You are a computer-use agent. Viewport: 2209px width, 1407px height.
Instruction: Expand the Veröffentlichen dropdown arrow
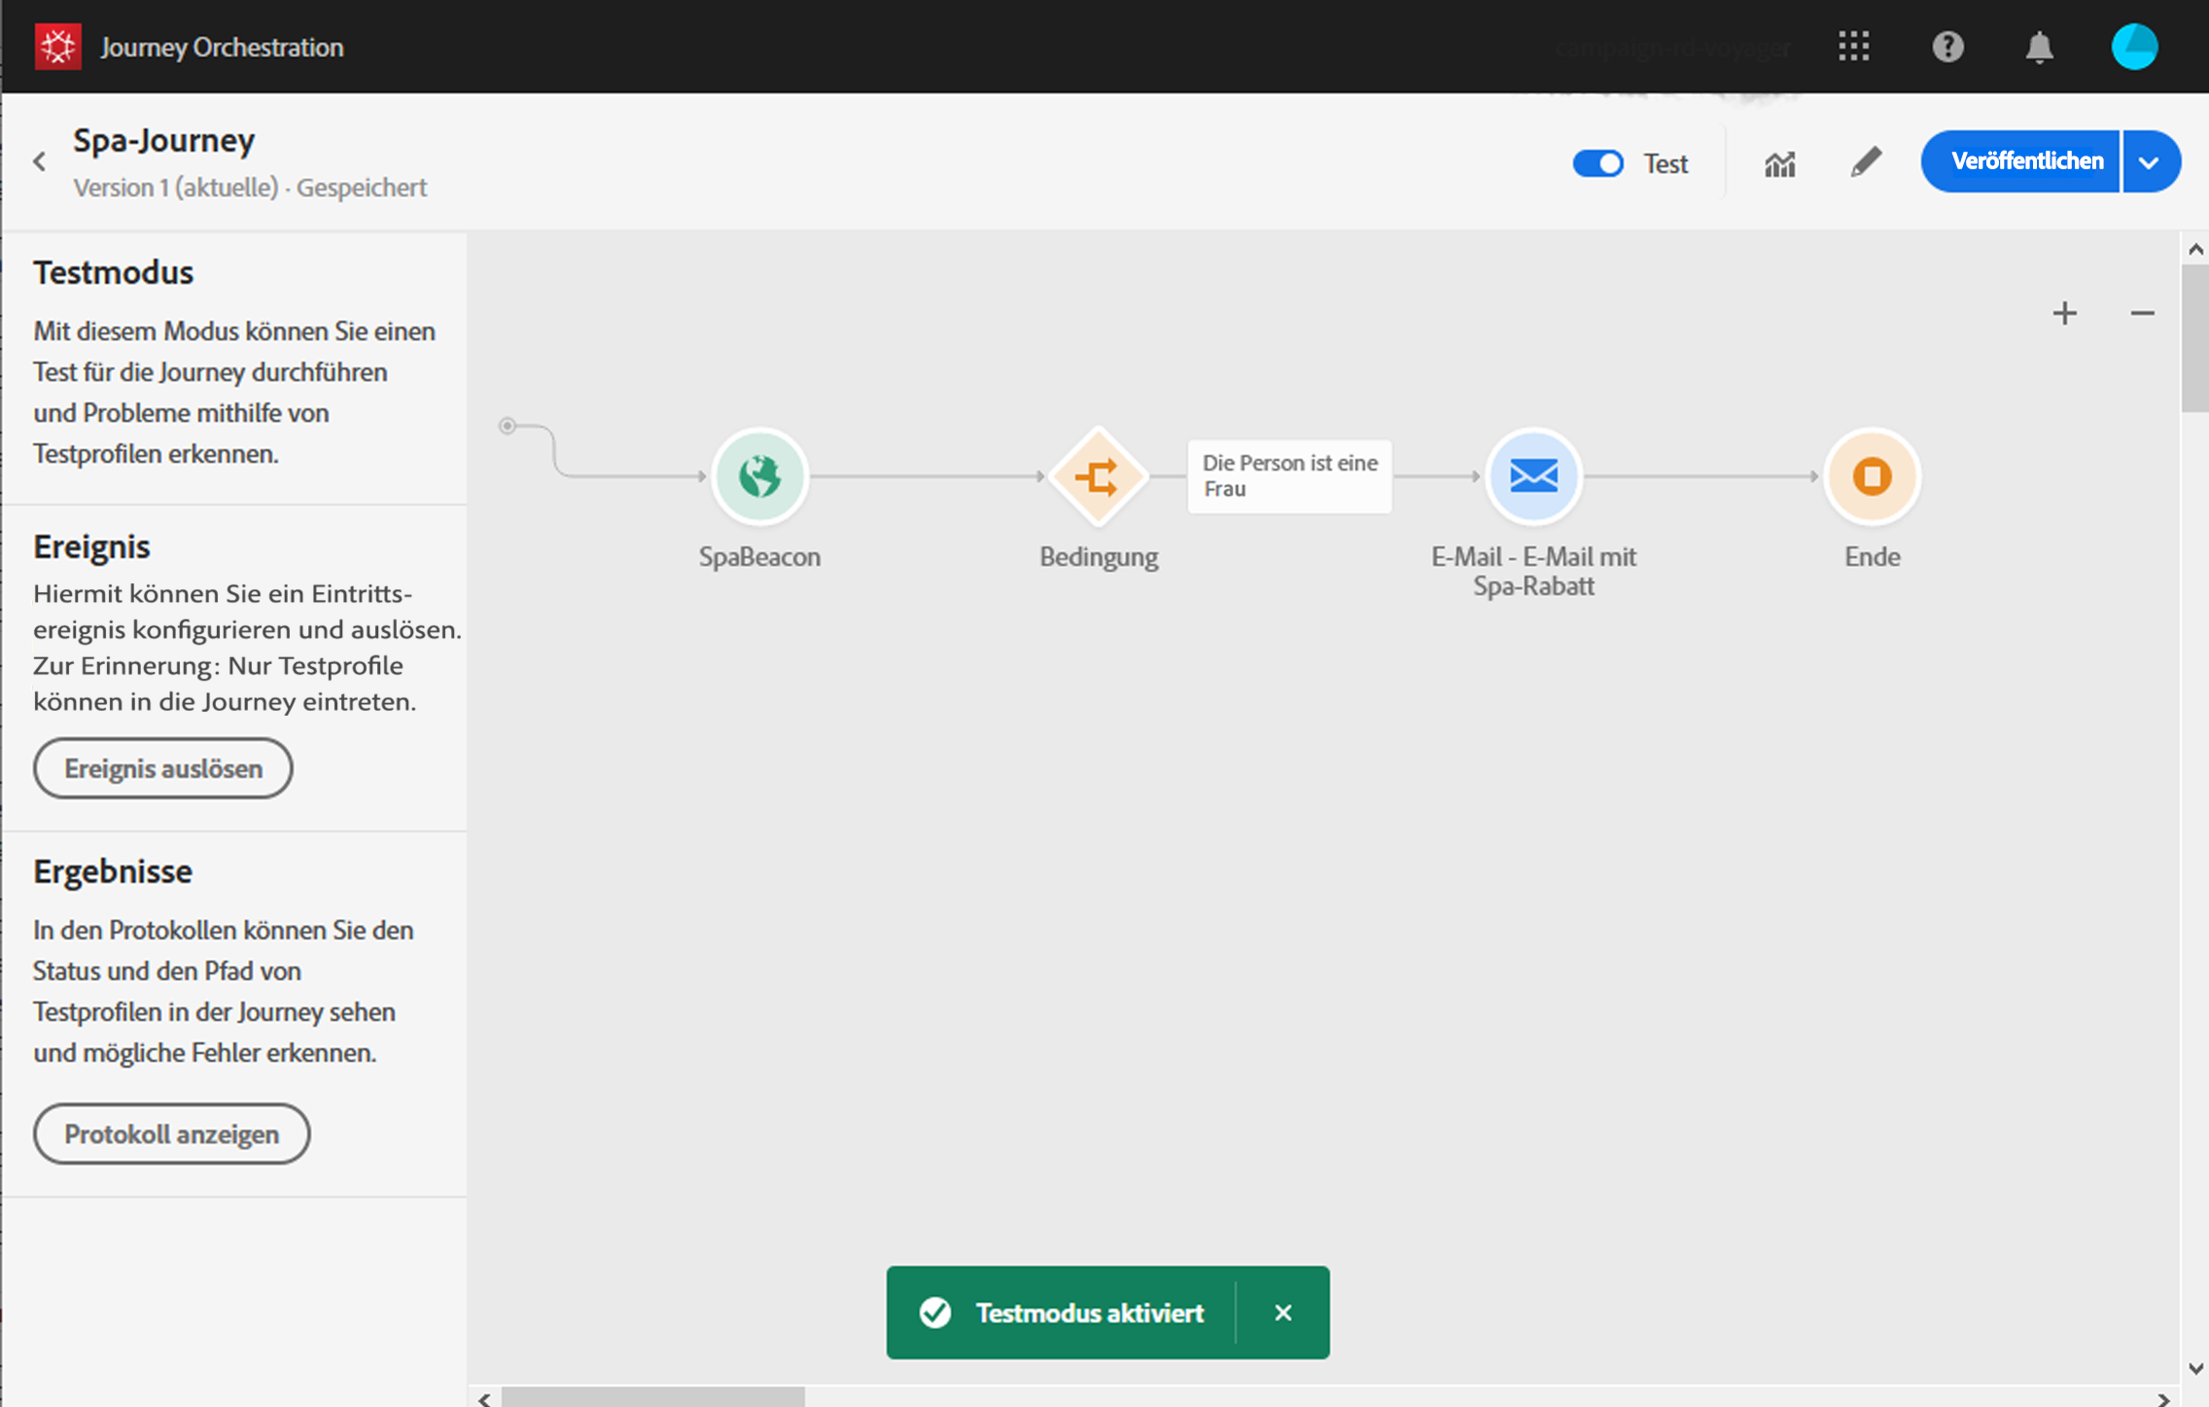click(2150, 162)
